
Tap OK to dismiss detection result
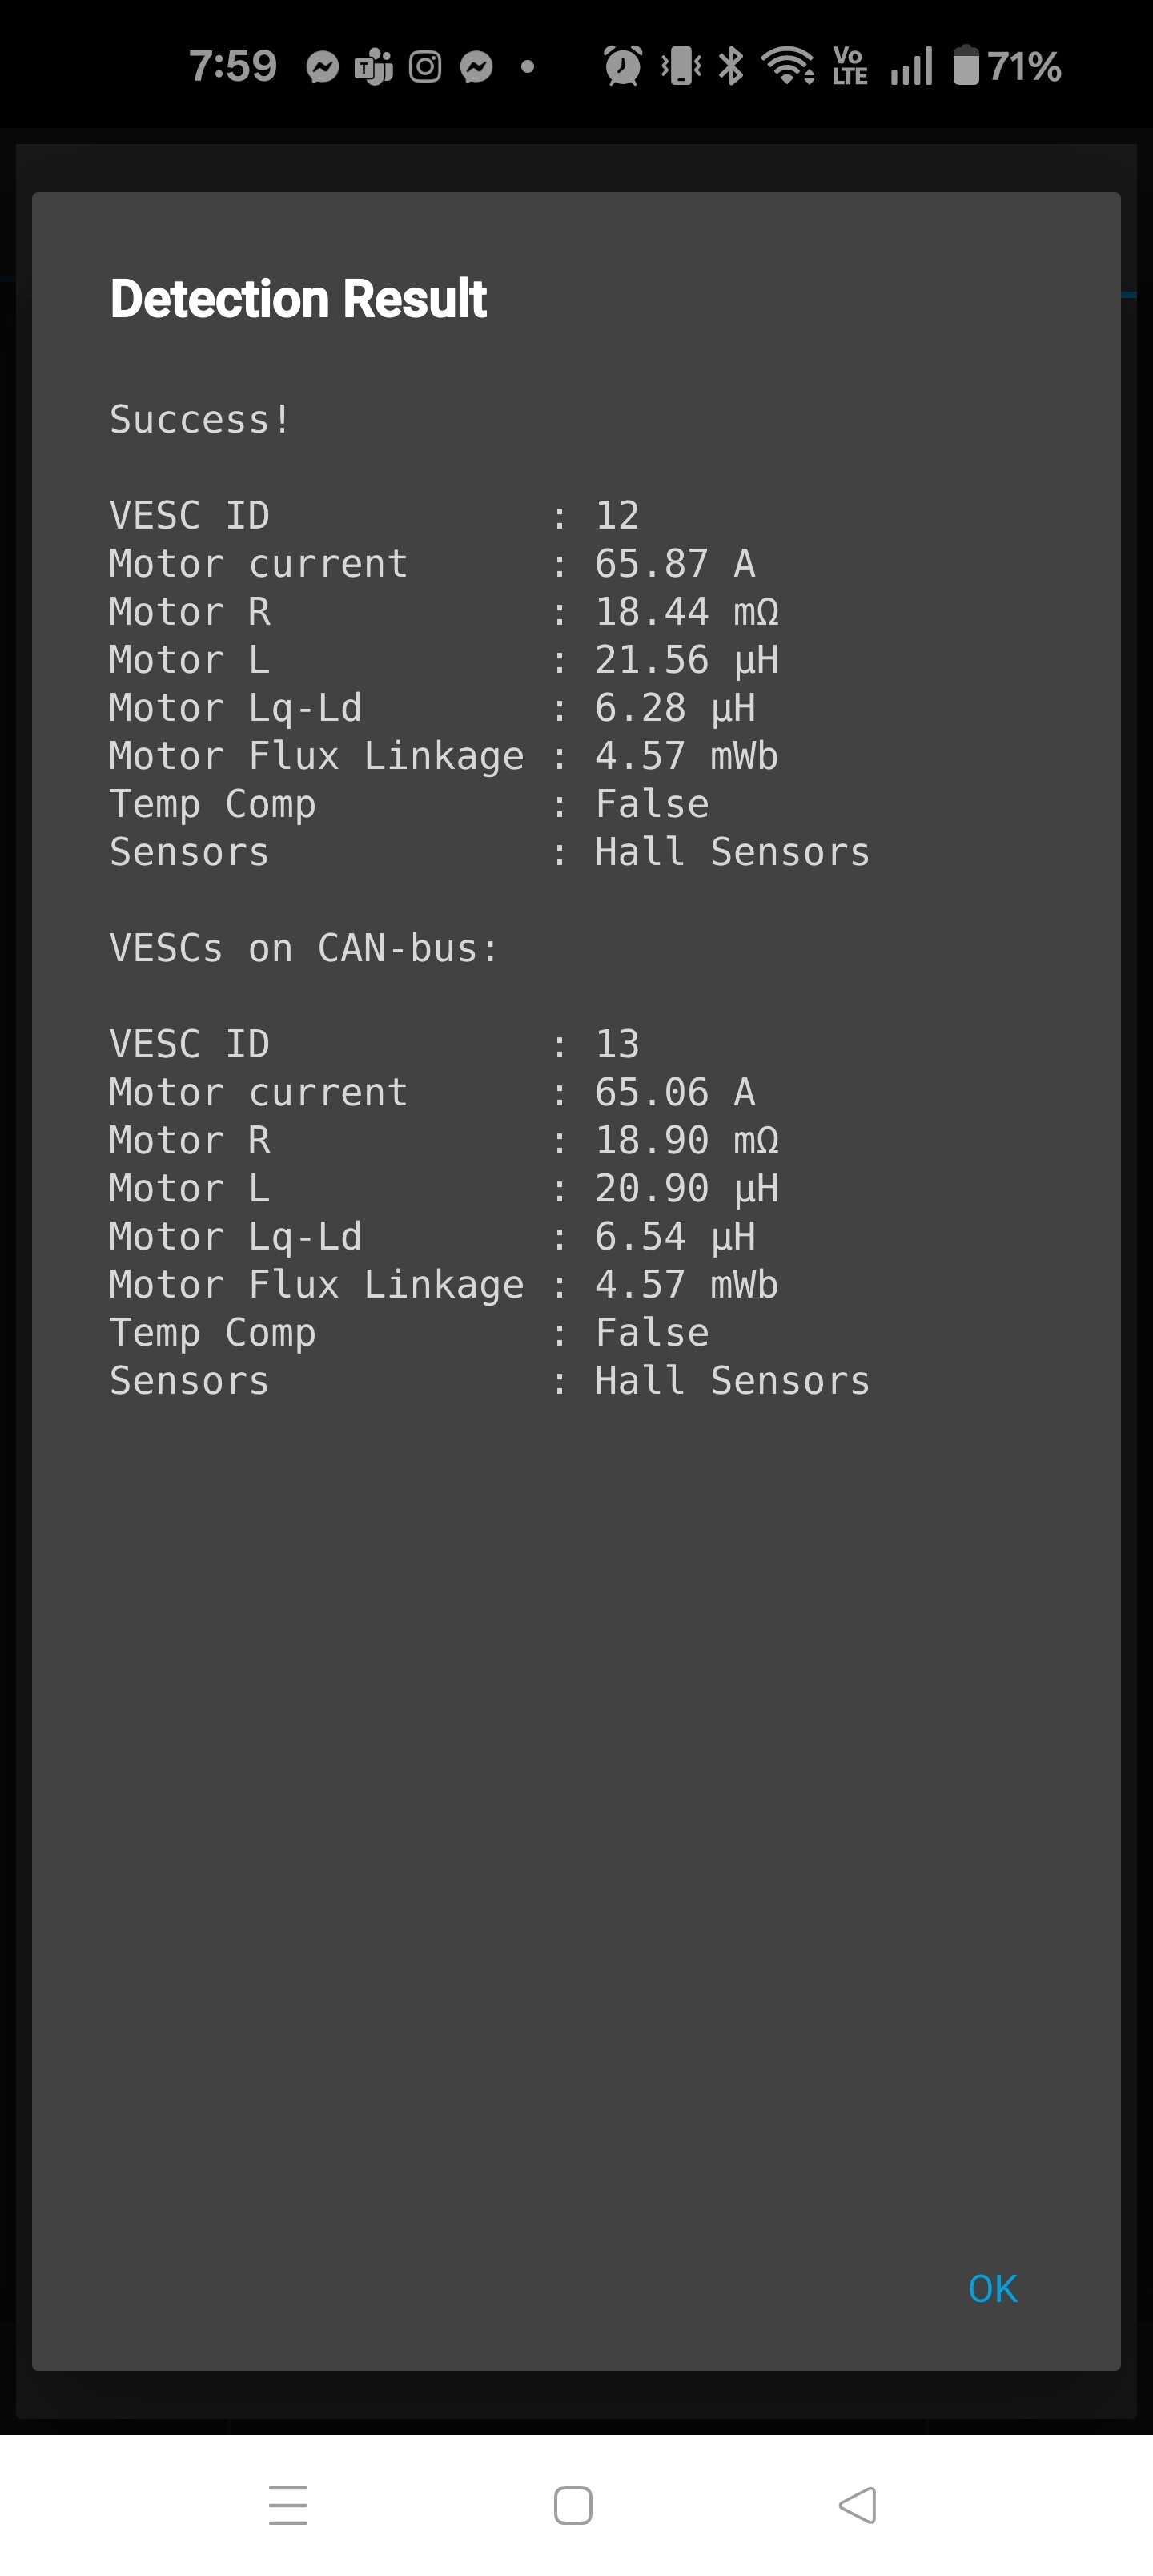[992, 2289]
